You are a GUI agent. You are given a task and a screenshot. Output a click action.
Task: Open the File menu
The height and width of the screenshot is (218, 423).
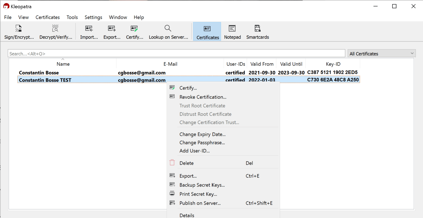point(8,17)
